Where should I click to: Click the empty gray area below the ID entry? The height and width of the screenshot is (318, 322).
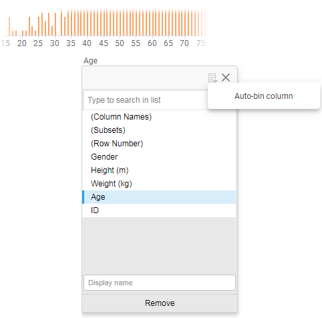click(x=159, y=245)
